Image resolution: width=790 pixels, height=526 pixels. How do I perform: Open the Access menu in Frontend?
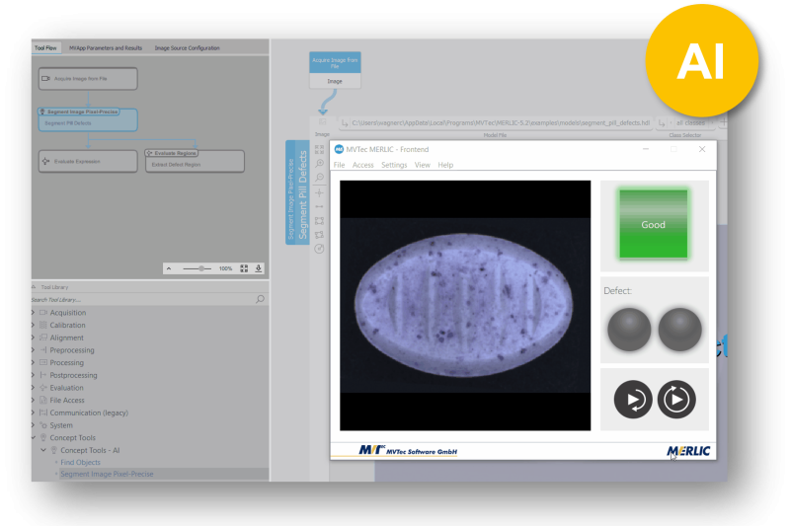tap(362, 165)
